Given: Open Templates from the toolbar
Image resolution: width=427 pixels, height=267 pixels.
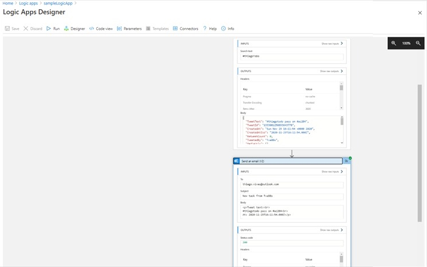Looking at the screenshot, I should coord(157,29).
